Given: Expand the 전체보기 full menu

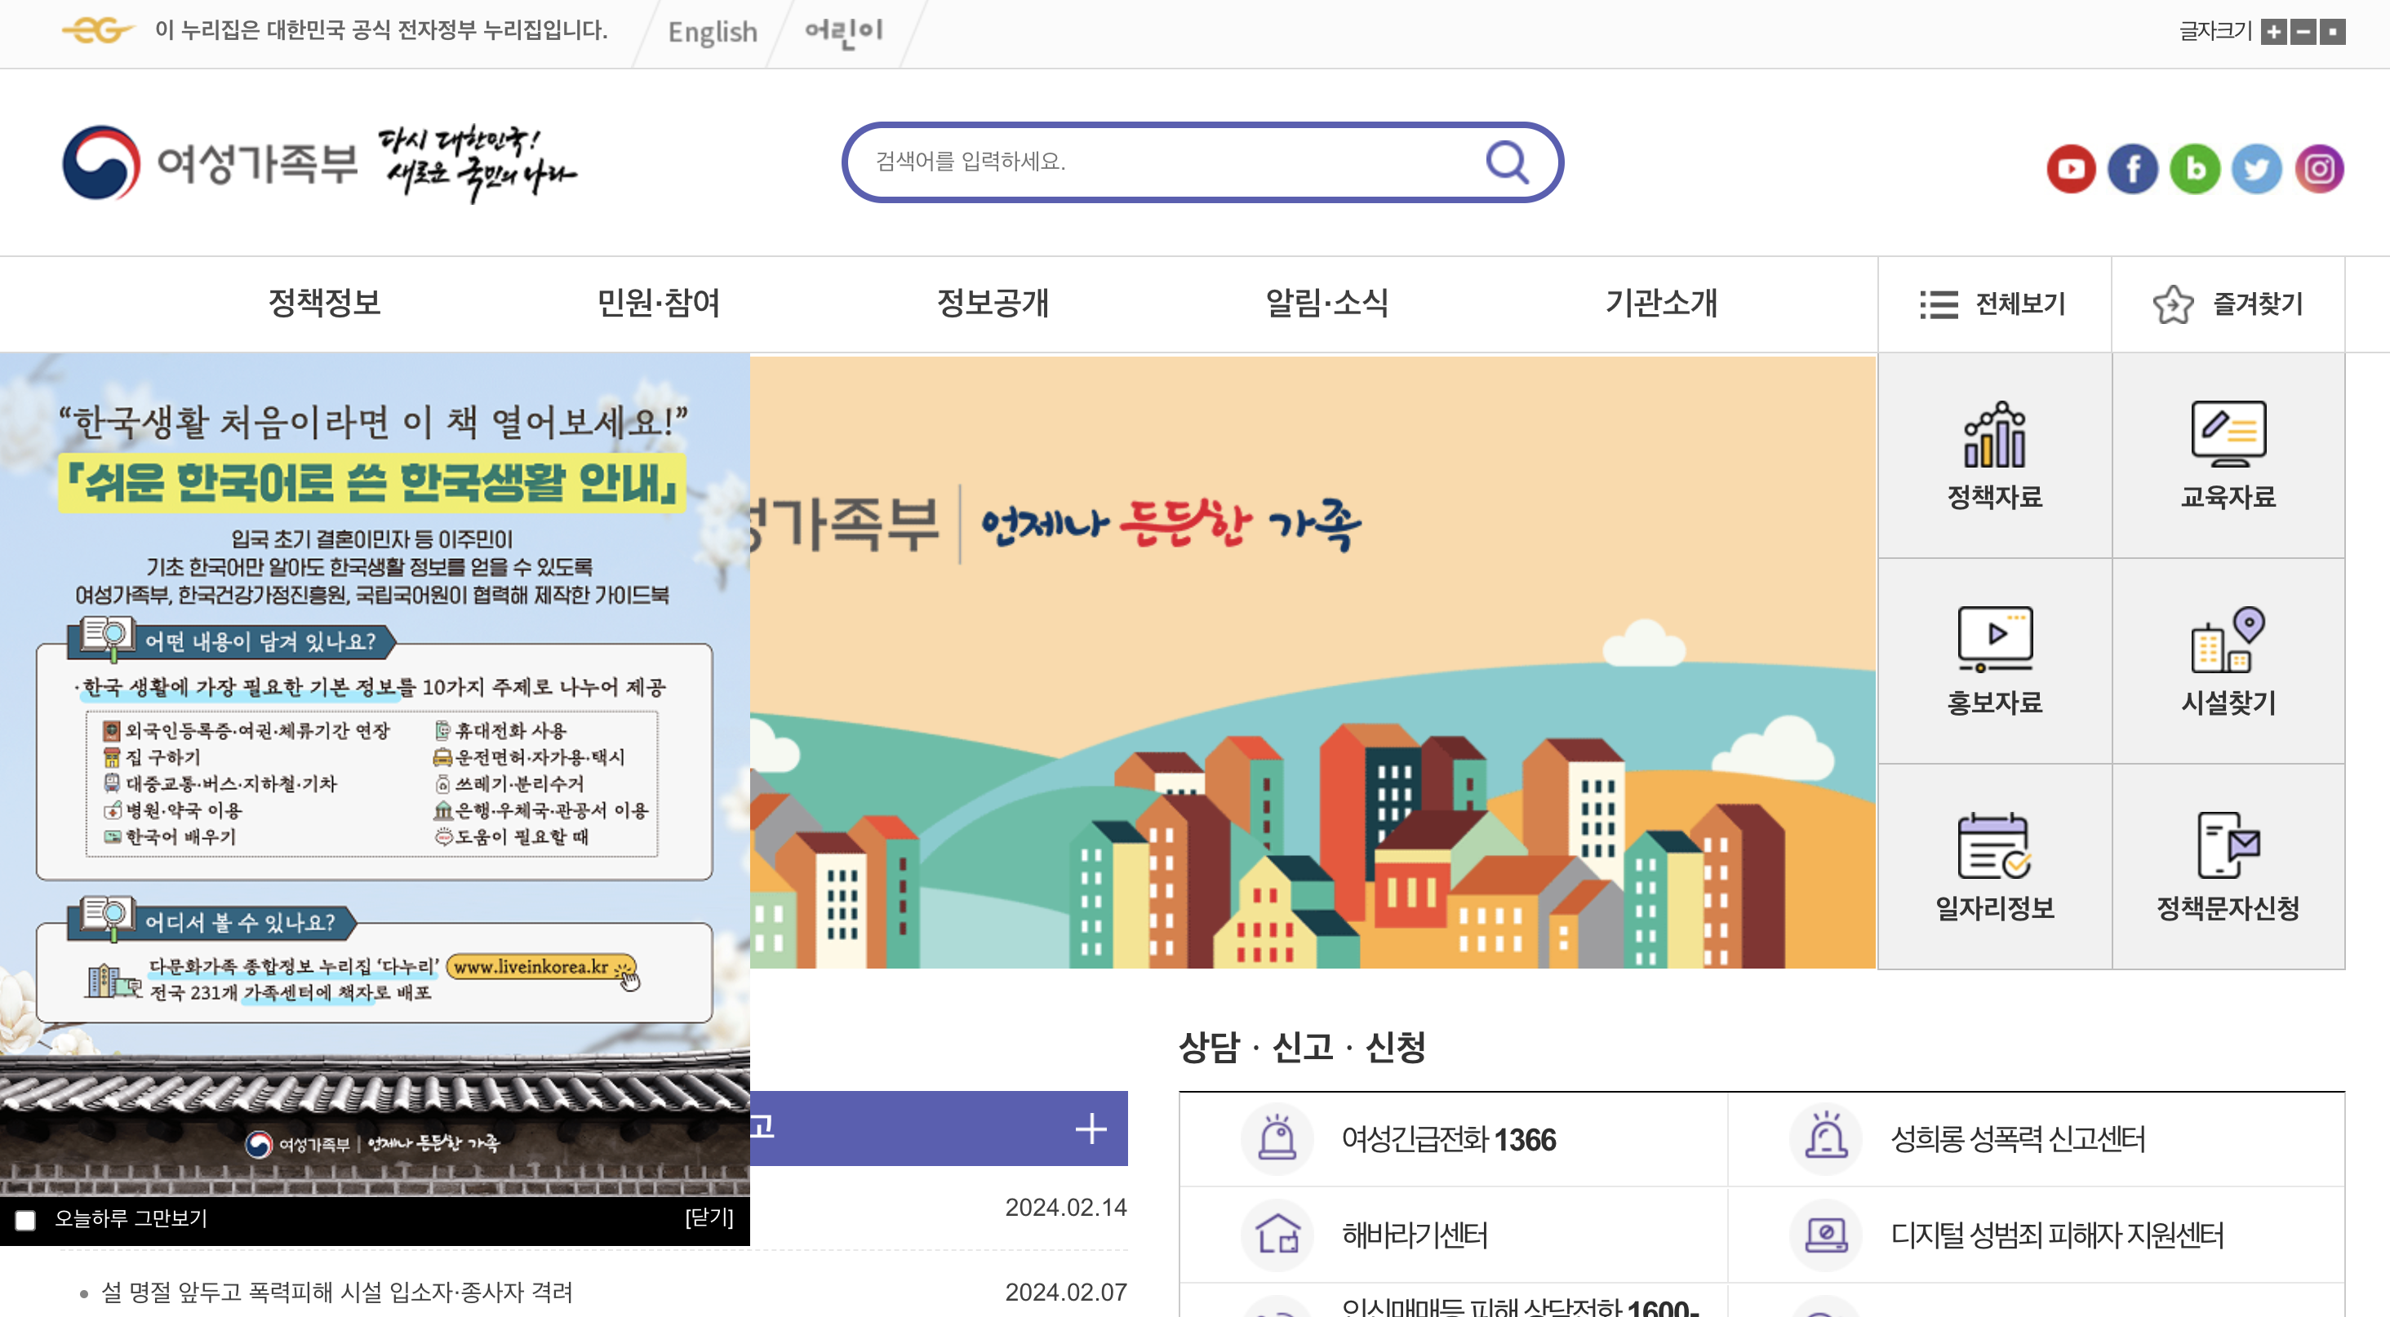Looking at the screenshot, I should (x=1994, y=304).
